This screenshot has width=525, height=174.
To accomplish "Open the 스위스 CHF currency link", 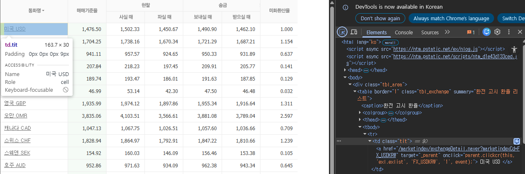I will pyautogui.click(x=17, y=141).
